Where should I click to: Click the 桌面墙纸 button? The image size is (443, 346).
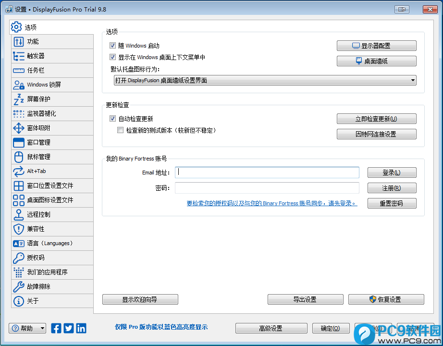[x=377, y=61]
